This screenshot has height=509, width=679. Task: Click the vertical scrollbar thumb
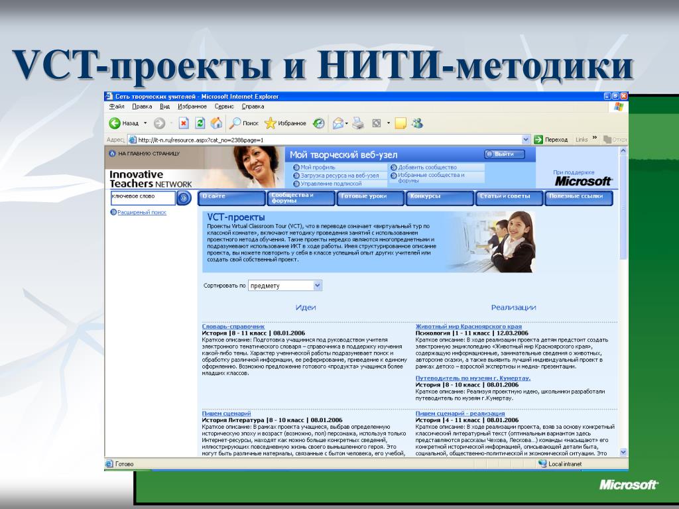623,207
